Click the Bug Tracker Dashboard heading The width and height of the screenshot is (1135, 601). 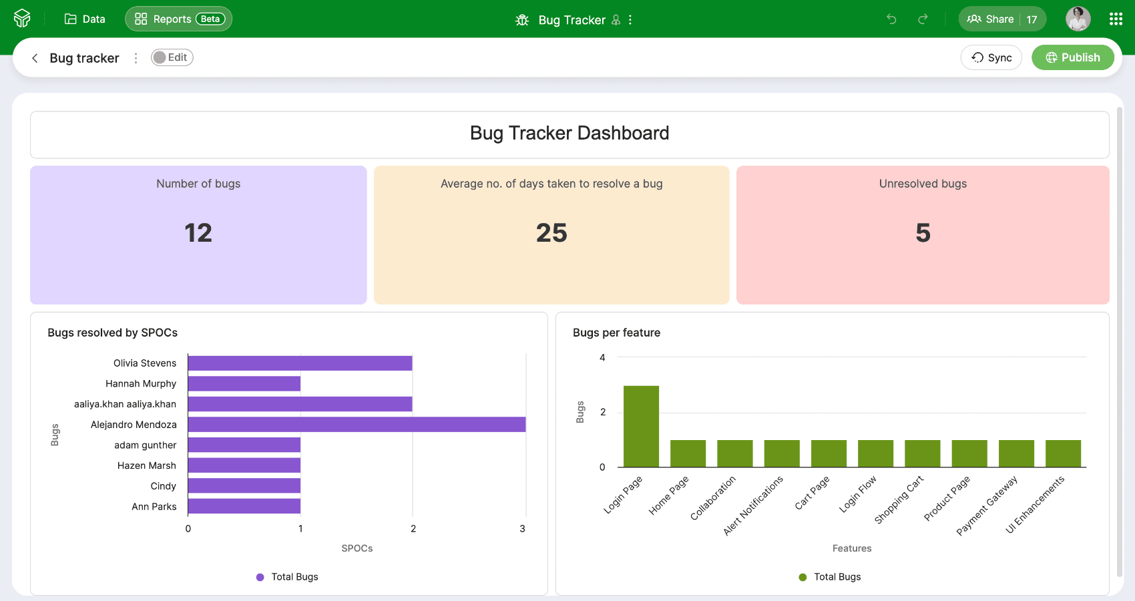coord(570,133)
